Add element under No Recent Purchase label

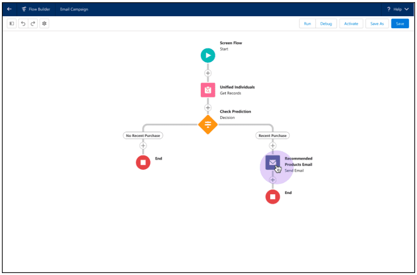pos(143,146)
